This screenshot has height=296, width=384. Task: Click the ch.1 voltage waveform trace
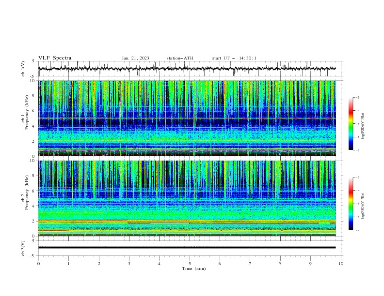187,69
